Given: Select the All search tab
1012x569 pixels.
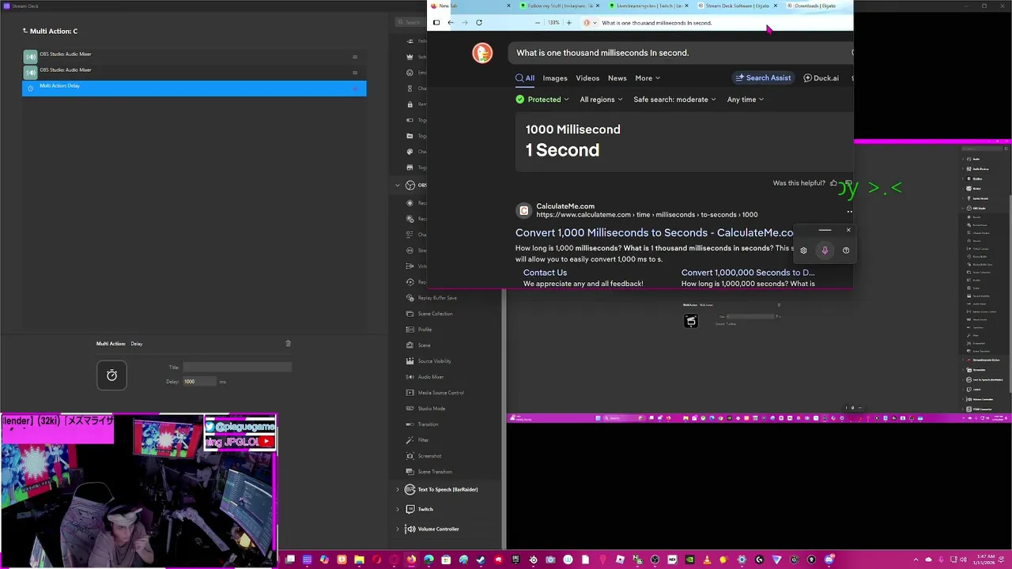Looking at the screenshot, I should [525, 78].
